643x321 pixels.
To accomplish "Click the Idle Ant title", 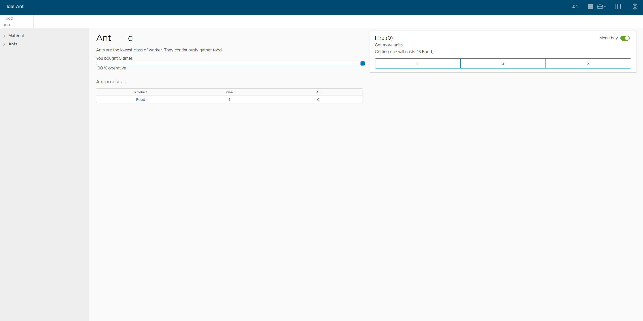I will point(15,7).
